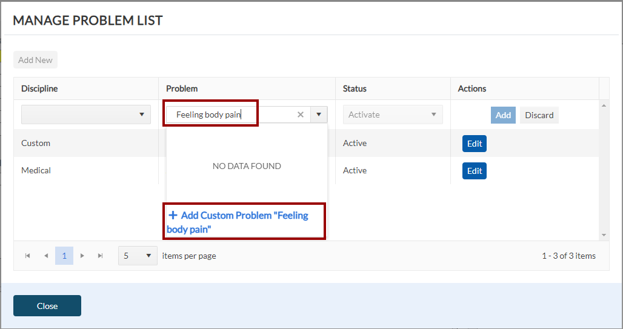Add Custom Problem "Feeling body pain"
The width and height of the screenshot is (623, 329).
pyautogui.click(x=244, y=222)
